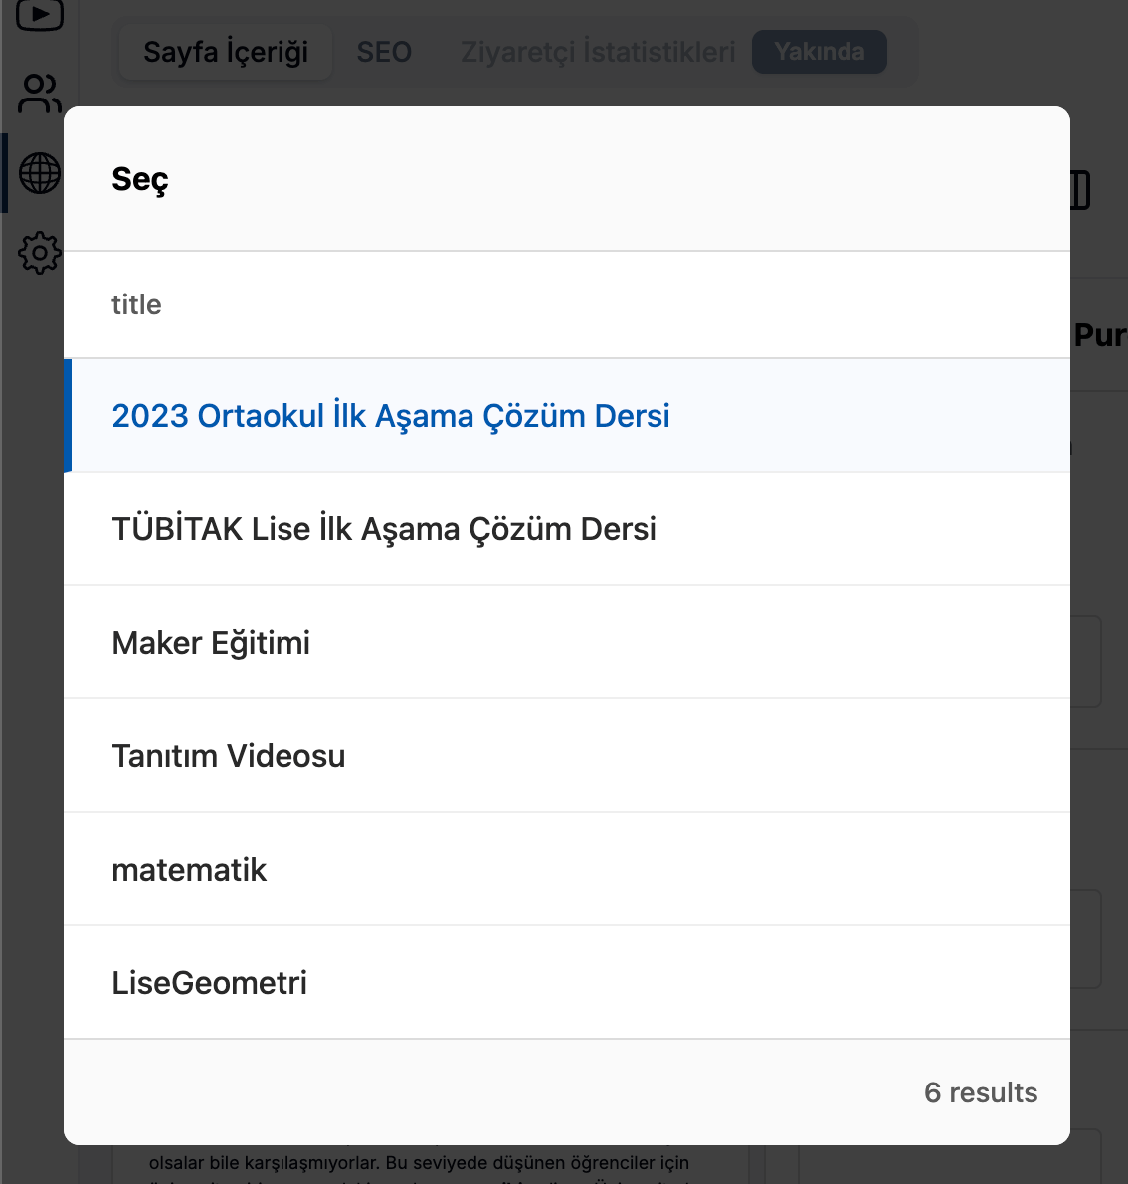Screen dimensions: 1128x1184
Task: Click the 6 results count text
Action: click(980, 1092)
